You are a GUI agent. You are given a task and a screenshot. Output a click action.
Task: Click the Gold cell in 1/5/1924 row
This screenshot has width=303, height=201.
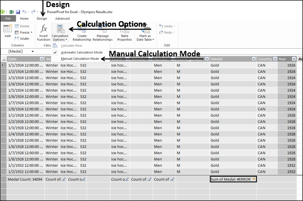233,90
